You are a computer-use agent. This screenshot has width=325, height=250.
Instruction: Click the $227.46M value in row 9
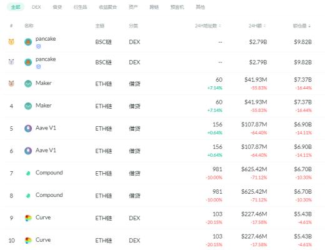[254, 214]
